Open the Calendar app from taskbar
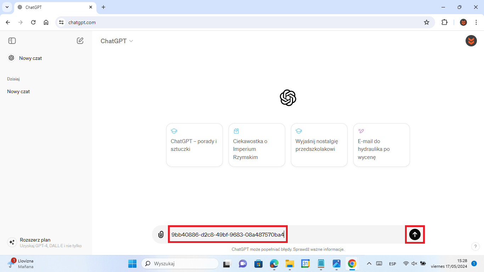This screenshot has height=272, width=484. pos(305,263)
